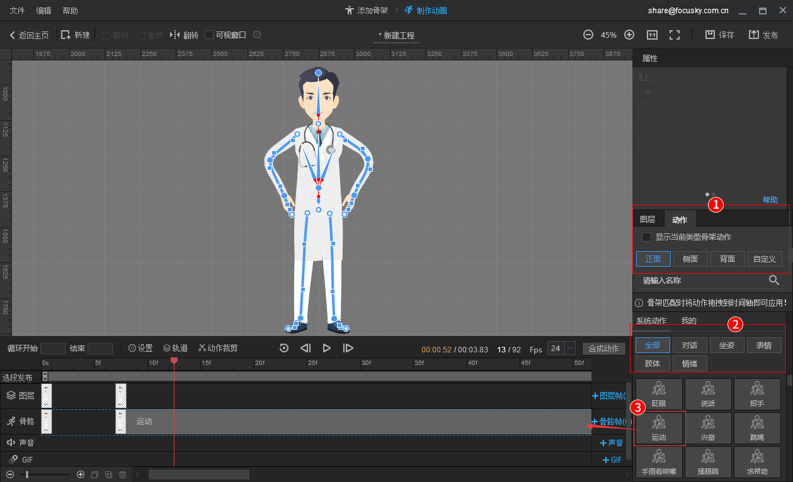Select the 侧面 view filter
Viewport: 793px width, 482px height.
690,259
